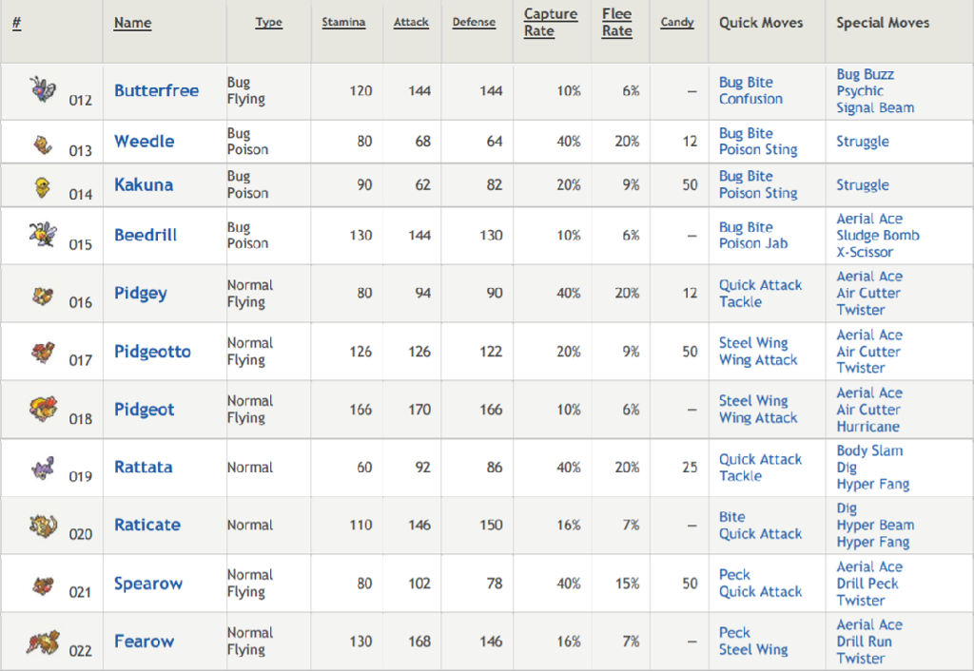Open Wing Attack move in Pidgeotto row

pos(758,360)
